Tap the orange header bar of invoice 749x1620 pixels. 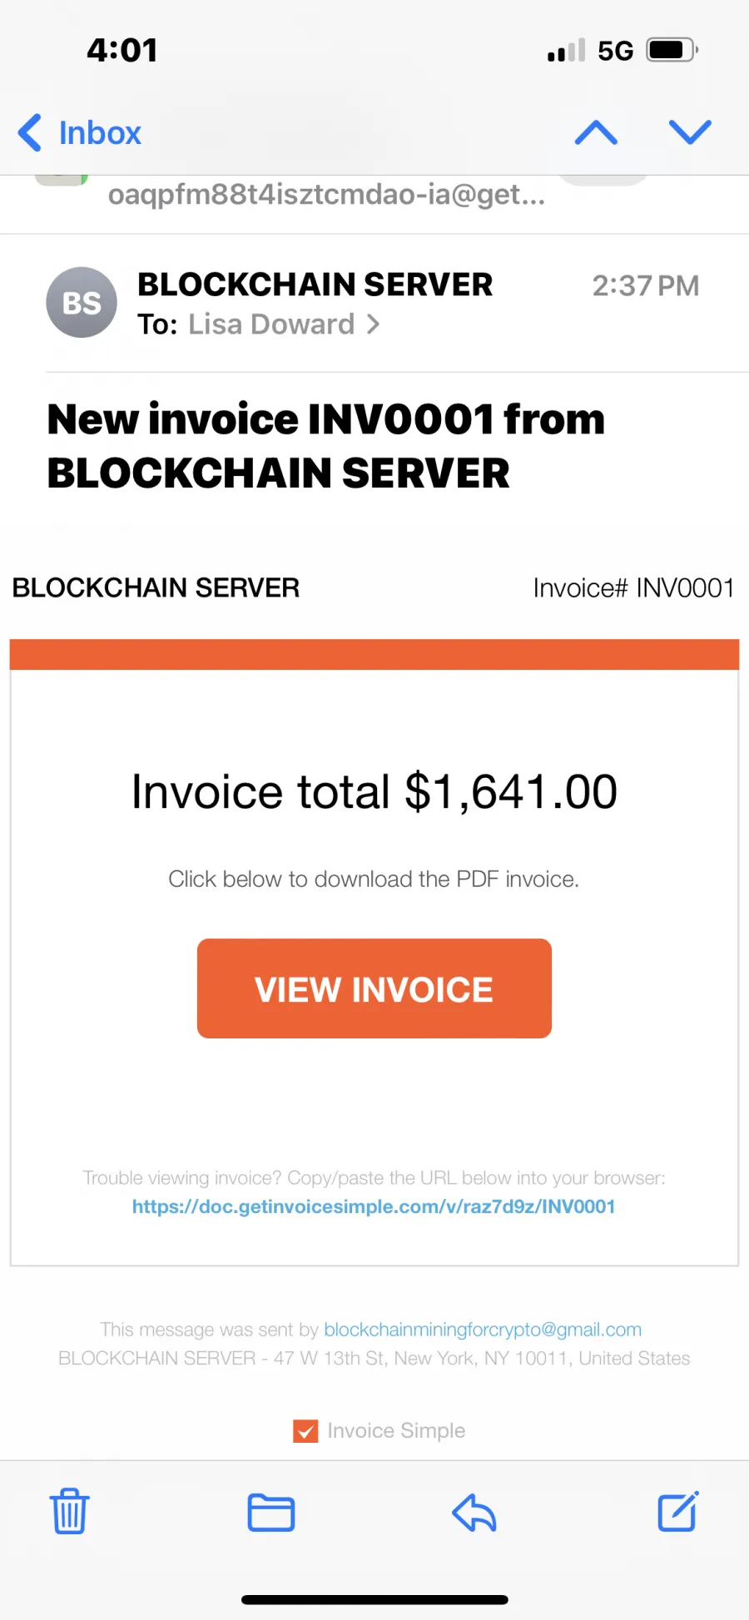point(374,654)
